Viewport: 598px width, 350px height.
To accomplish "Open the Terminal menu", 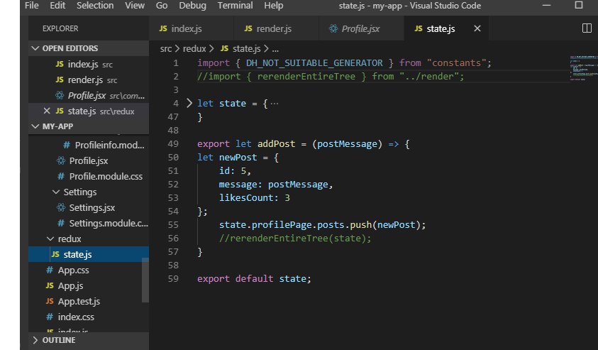I will pyautogui.click(x=233, y=6).
